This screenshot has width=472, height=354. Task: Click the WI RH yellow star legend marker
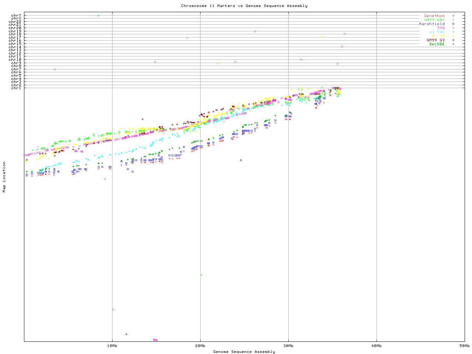coord(453,36)
